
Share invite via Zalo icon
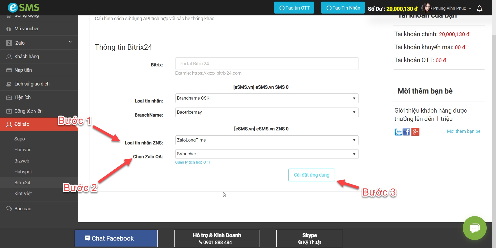coord(398,132)
